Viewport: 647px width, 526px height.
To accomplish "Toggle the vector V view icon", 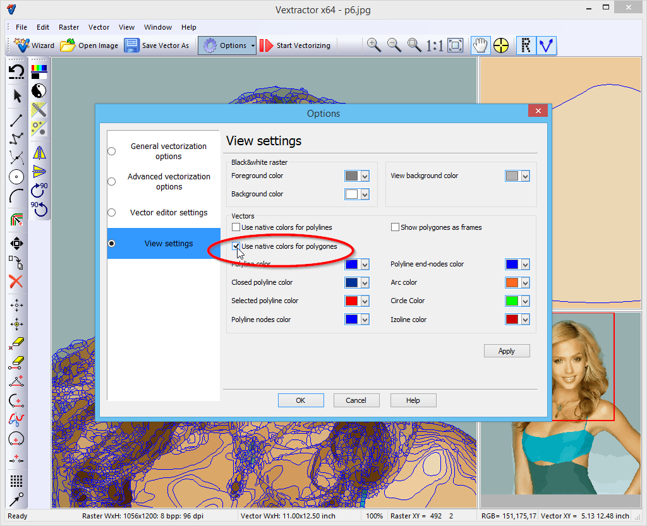I will point(546,45).
